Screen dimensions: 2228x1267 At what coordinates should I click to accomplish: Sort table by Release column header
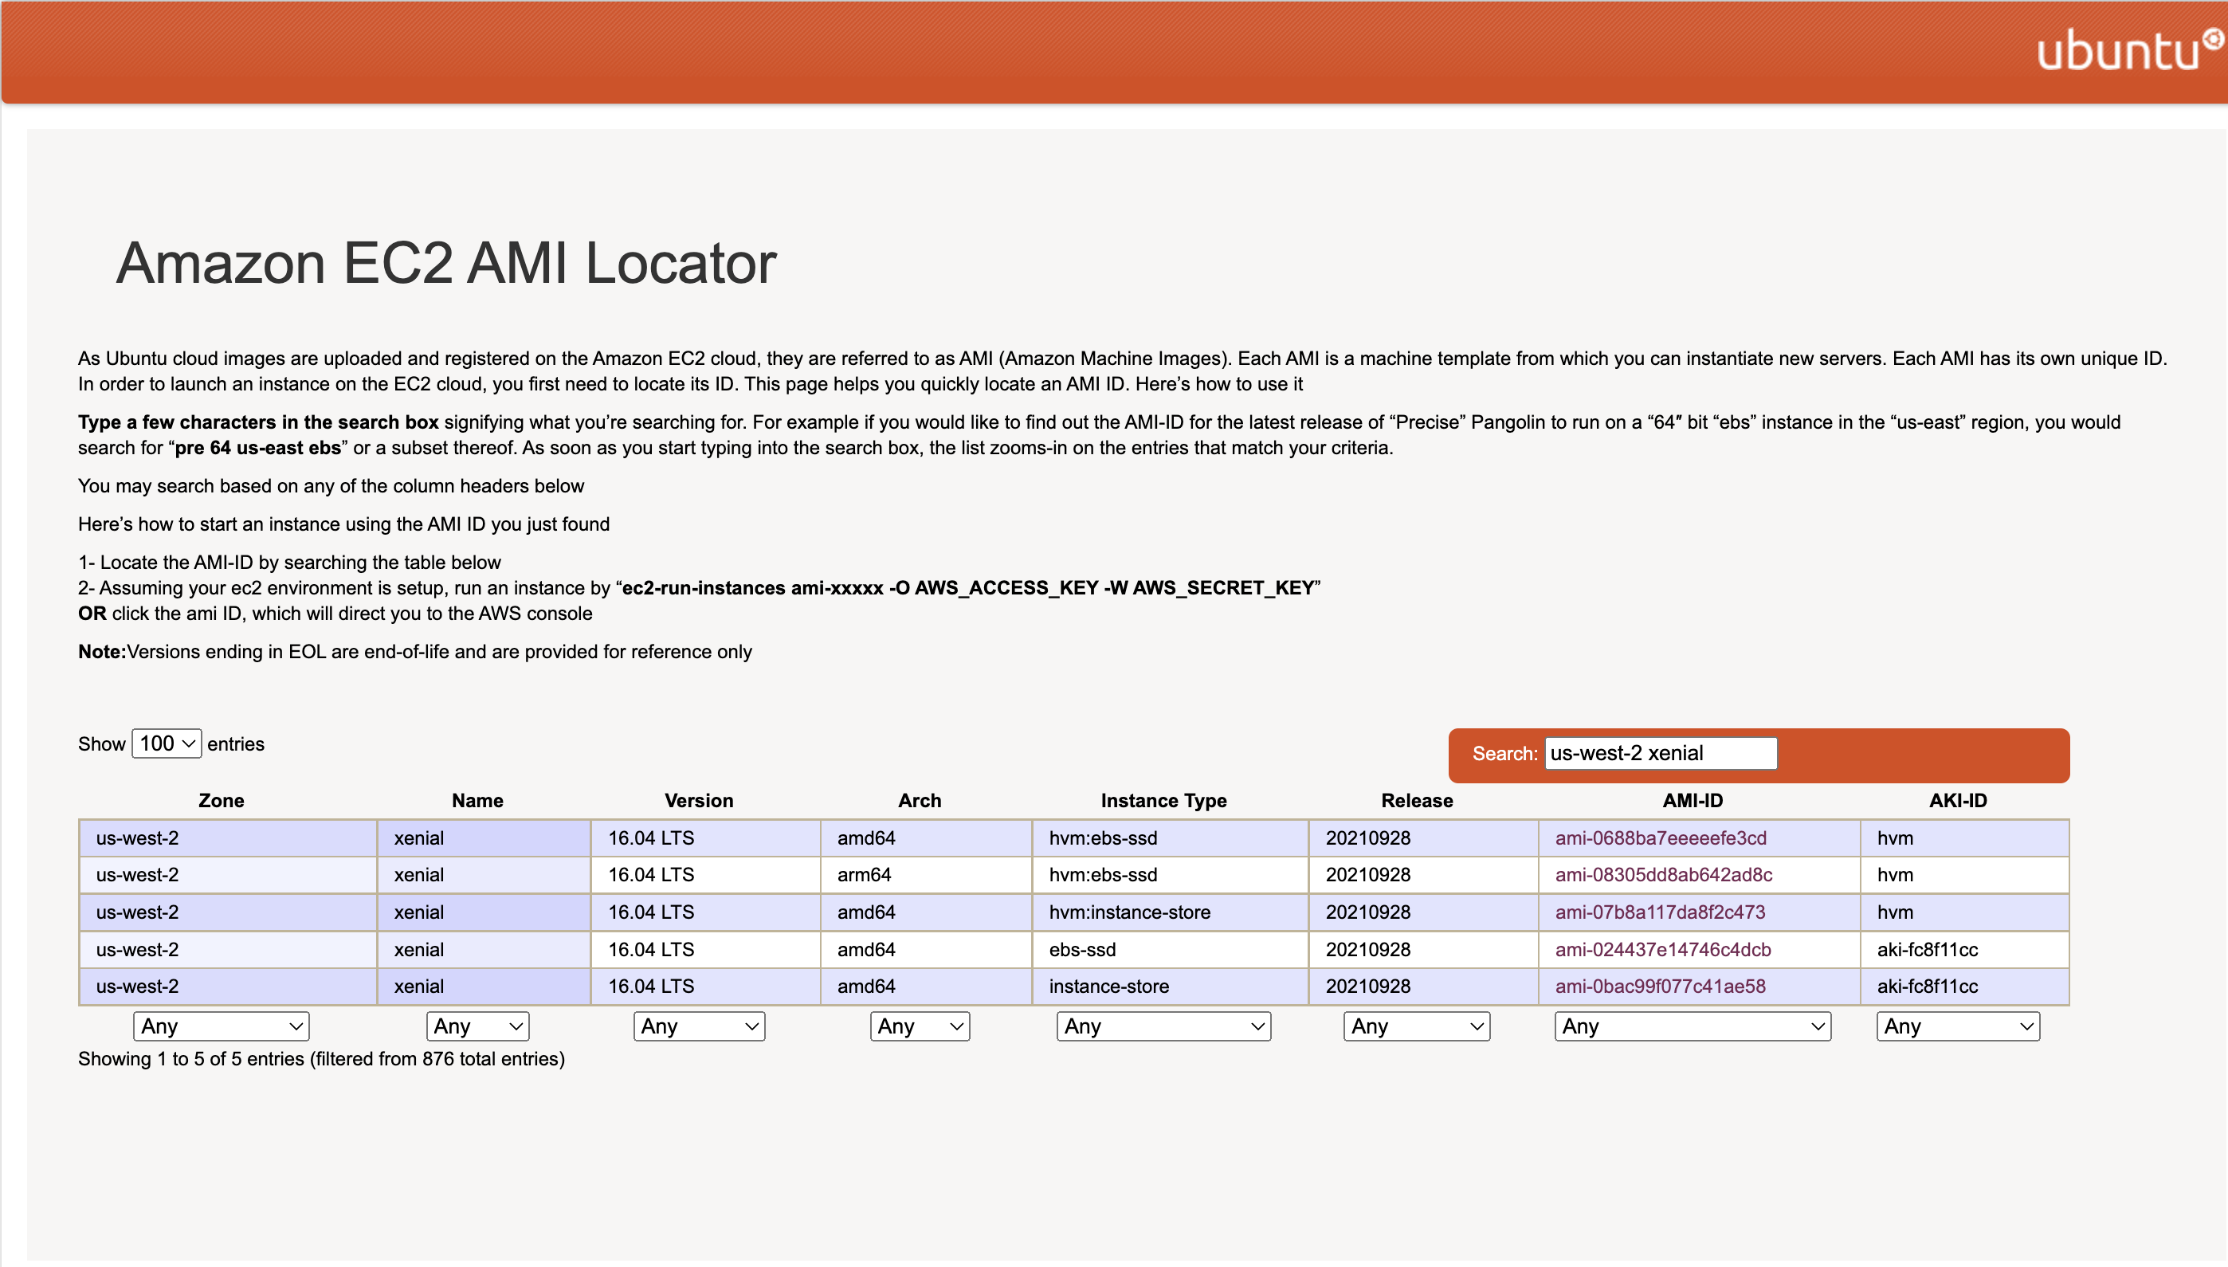(x=1416, y=801)
